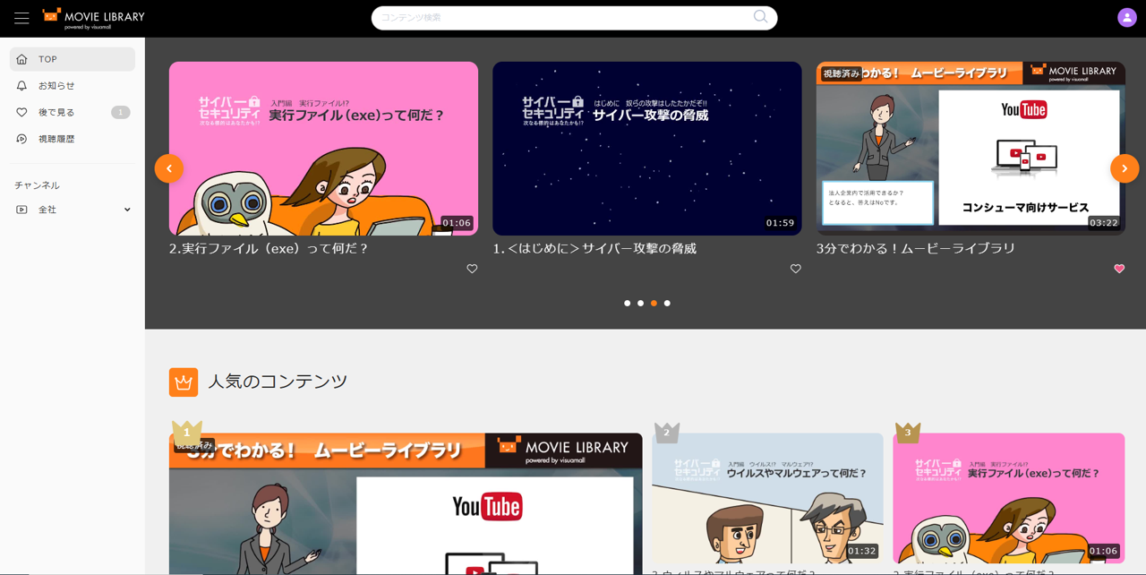Click the TOP home icon

21,59
